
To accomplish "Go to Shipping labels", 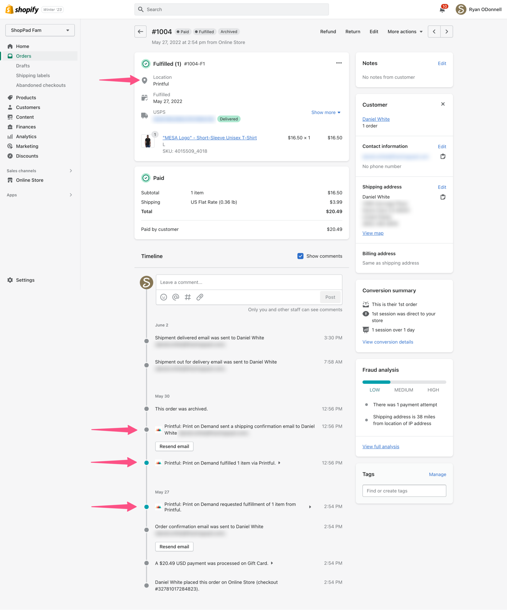I will click(33, 75).
